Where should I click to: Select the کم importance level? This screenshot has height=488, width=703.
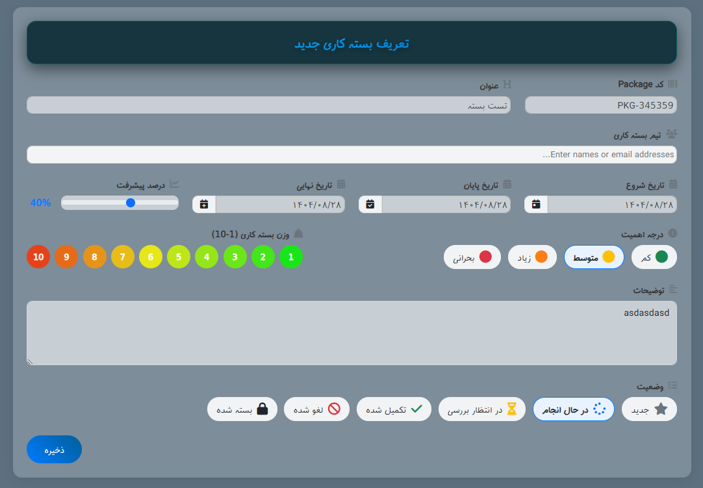pyautogui.click(x=654, y=257)
